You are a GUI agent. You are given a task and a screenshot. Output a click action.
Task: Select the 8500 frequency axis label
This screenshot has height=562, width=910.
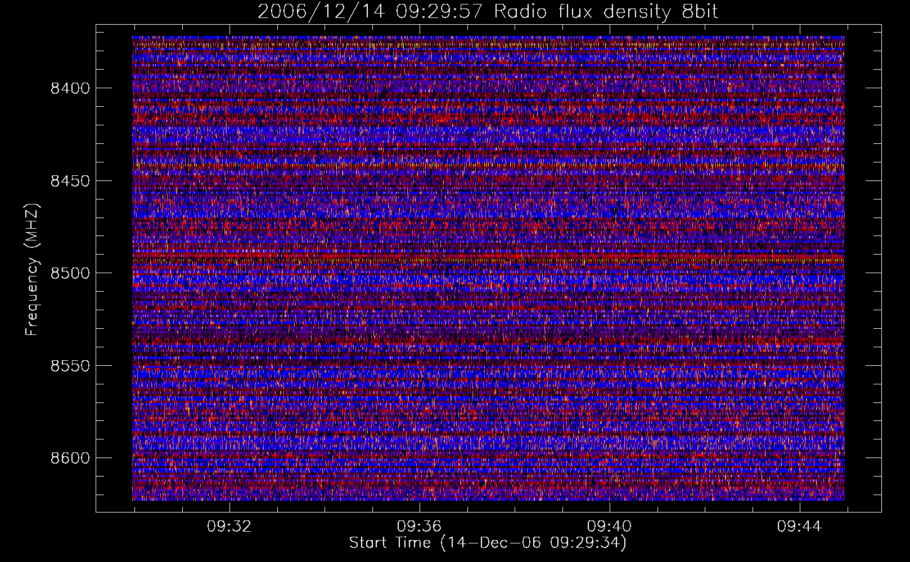[70, 273]
